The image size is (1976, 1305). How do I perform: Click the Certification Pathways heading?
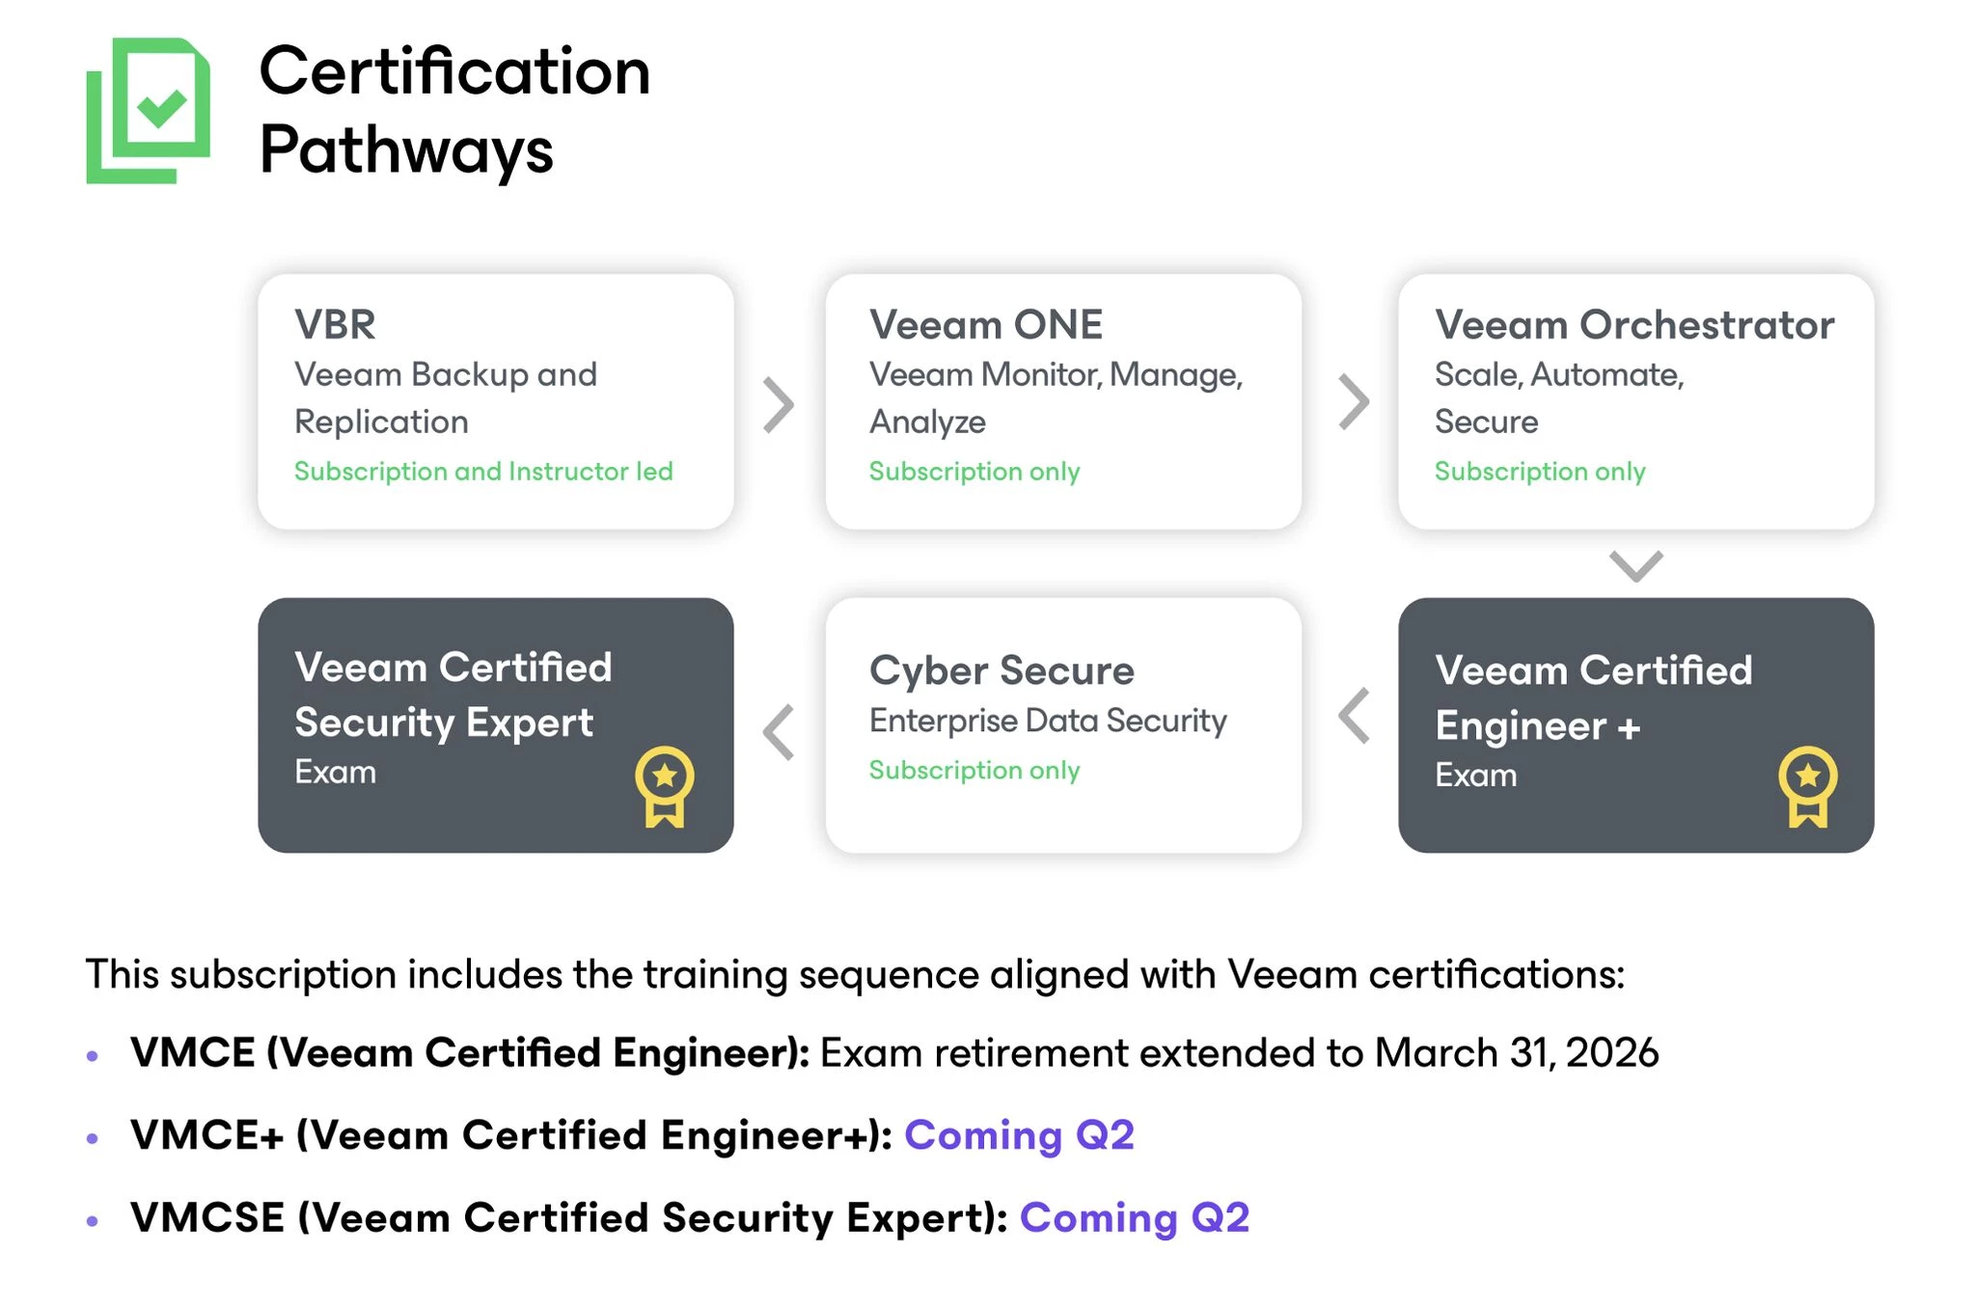pyautogui.click(x=454, y=110)
